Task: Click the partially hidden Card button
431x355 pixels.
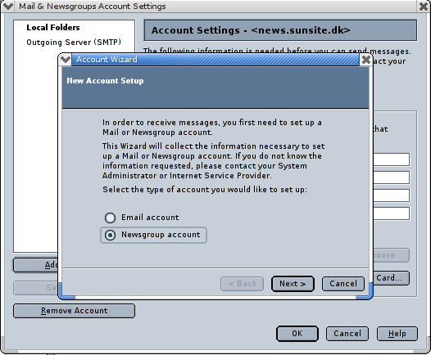Action: 391,278
